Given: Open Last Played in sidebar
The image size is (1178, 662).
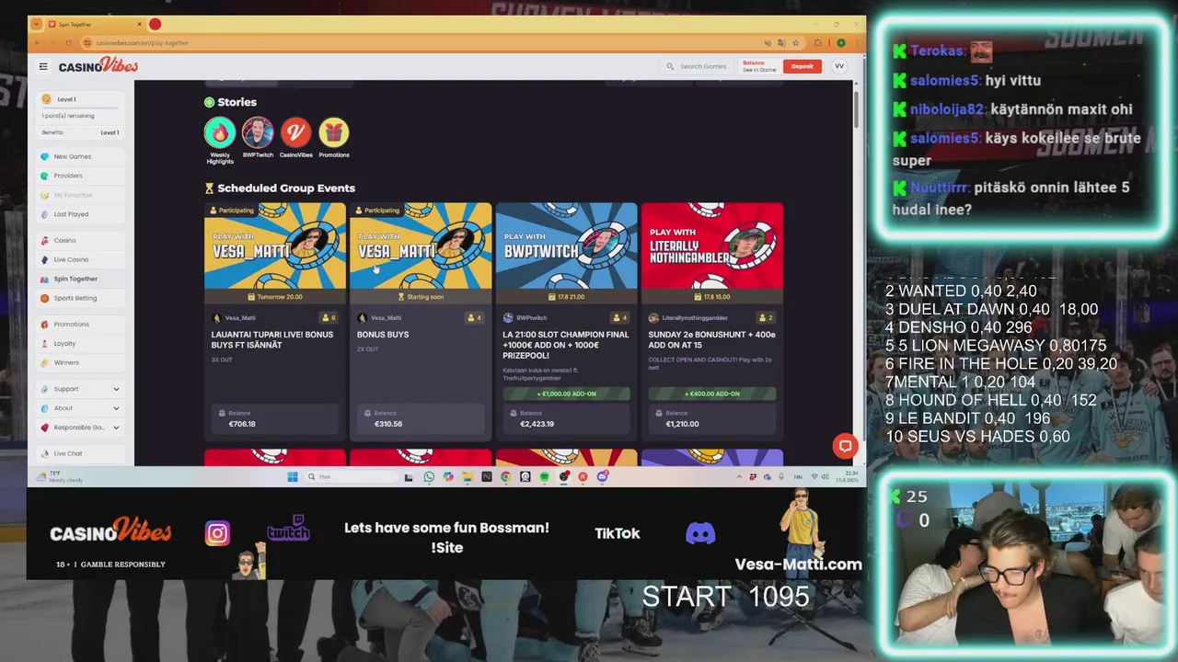Looking at the screenshot, I should [x=81, y=214].
